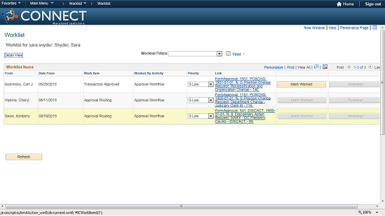385x216 pixels.
Task: Click the Personalize Page link
Action: (x=354, y=28)
